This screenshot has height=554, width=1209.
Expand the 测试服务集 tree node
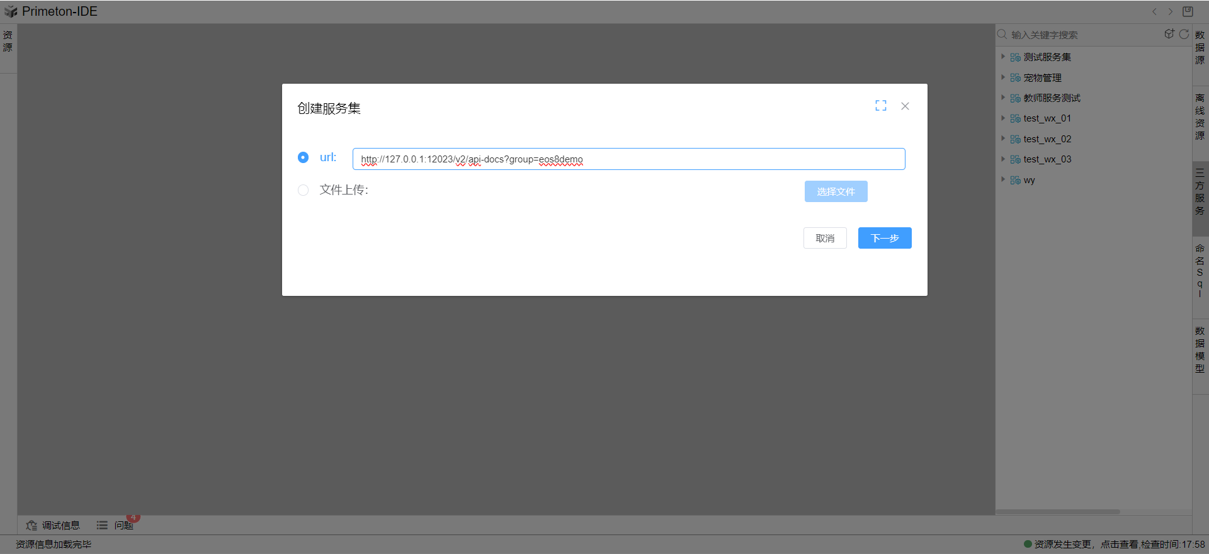[1003, 57]
